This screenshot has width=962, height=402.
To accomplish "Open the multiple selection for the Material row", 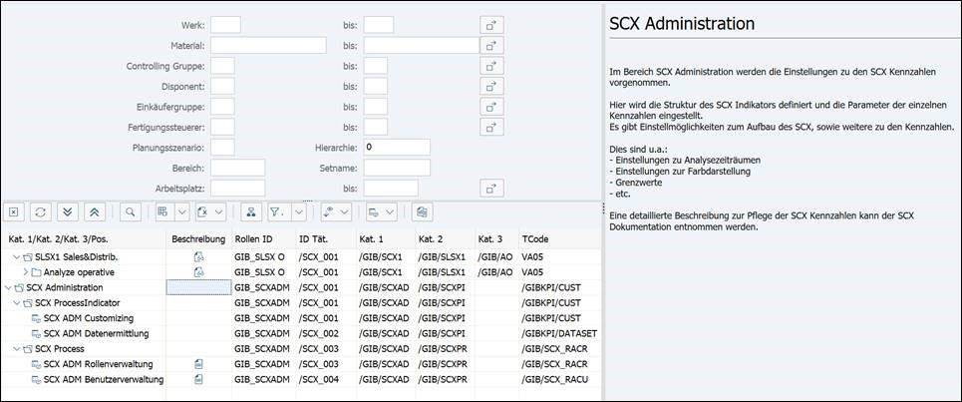I will [x=492, y=46].
